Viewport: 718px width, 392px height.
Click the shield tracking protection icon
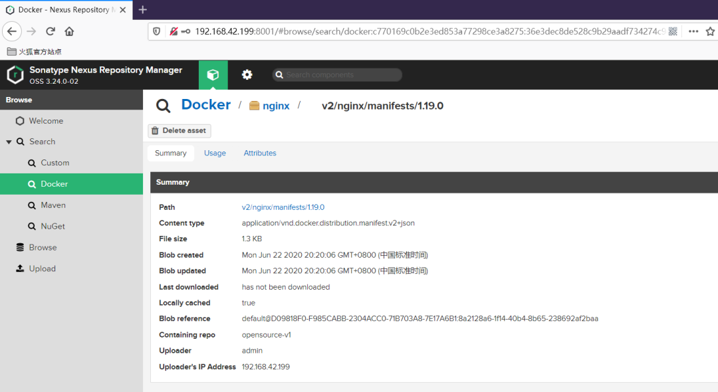(x=157, y=31)
